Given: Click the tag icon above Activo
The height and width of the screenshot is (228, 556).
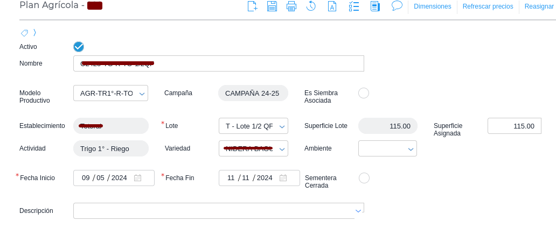Looking at the screenshot, I should [x=24, y=33].
